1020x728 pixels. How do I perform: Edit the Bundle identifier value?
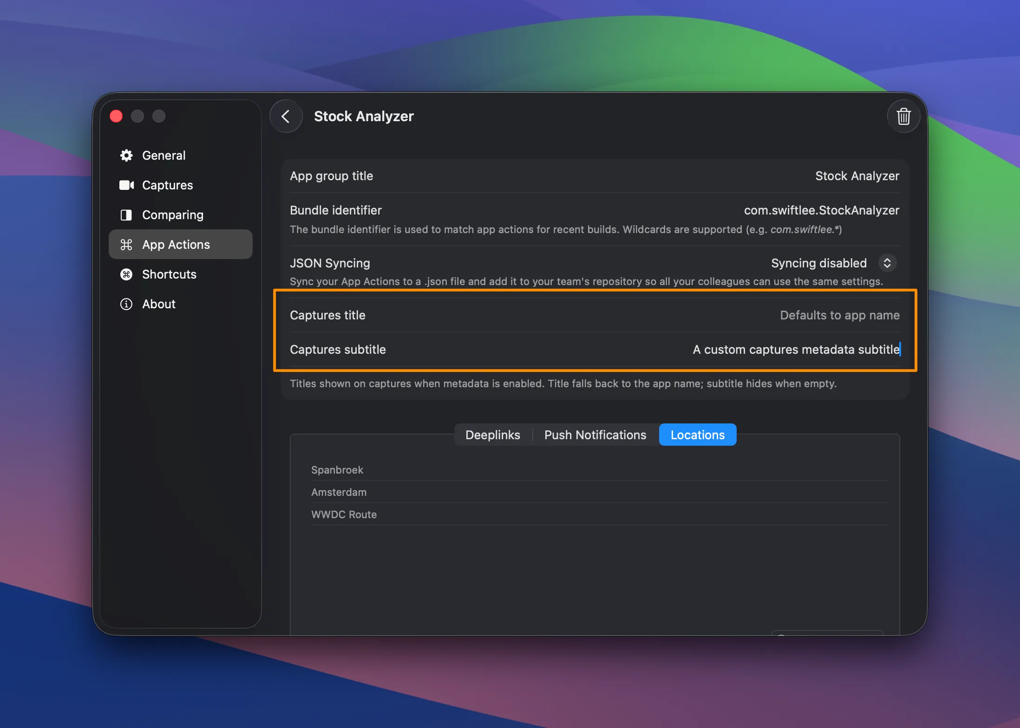point(821,210)
